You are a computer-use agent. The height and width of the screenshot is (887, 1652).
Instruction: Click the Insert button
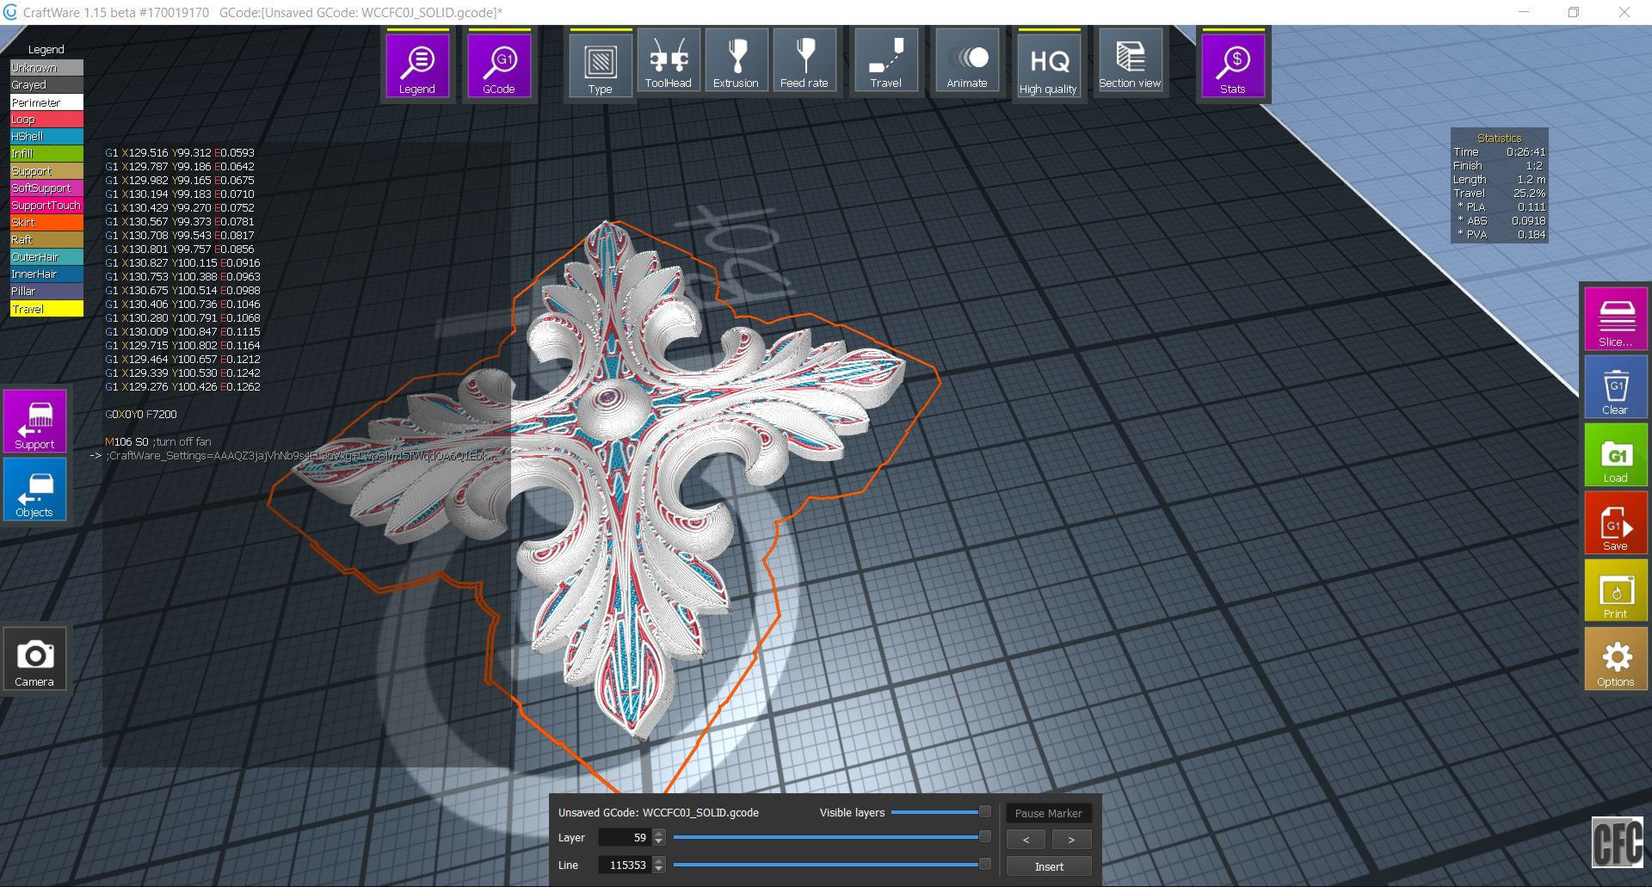pos(1049,866)
